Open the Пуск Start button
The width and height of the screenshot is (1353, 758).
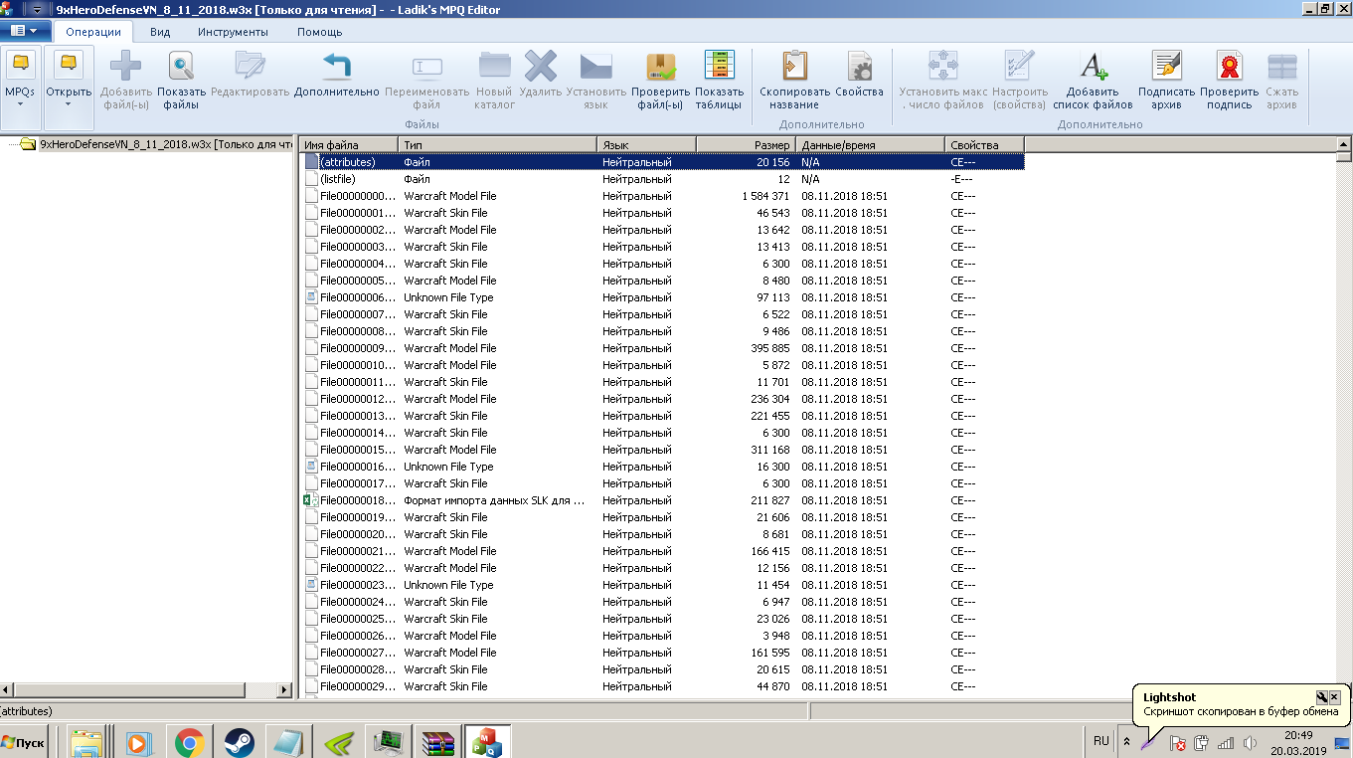click(24, 742)
